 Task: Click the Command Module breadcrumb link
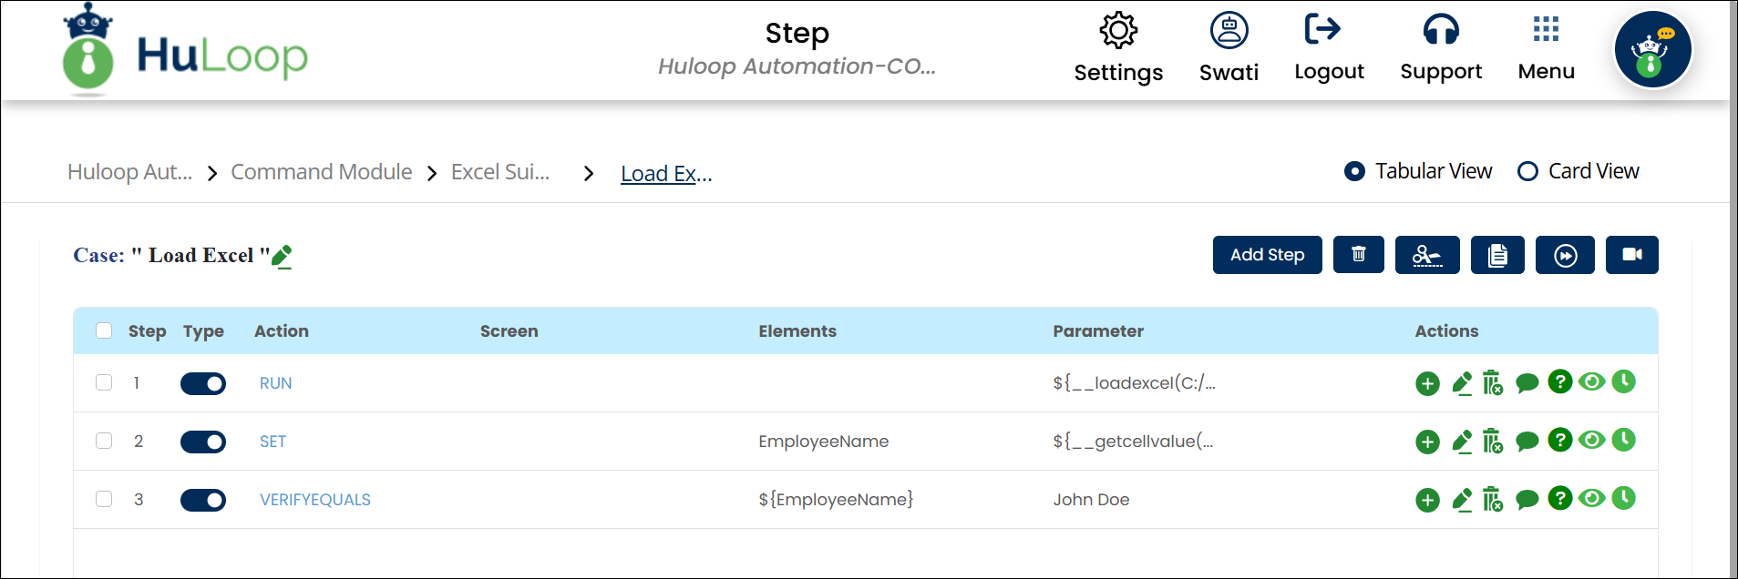coord(321,172)
